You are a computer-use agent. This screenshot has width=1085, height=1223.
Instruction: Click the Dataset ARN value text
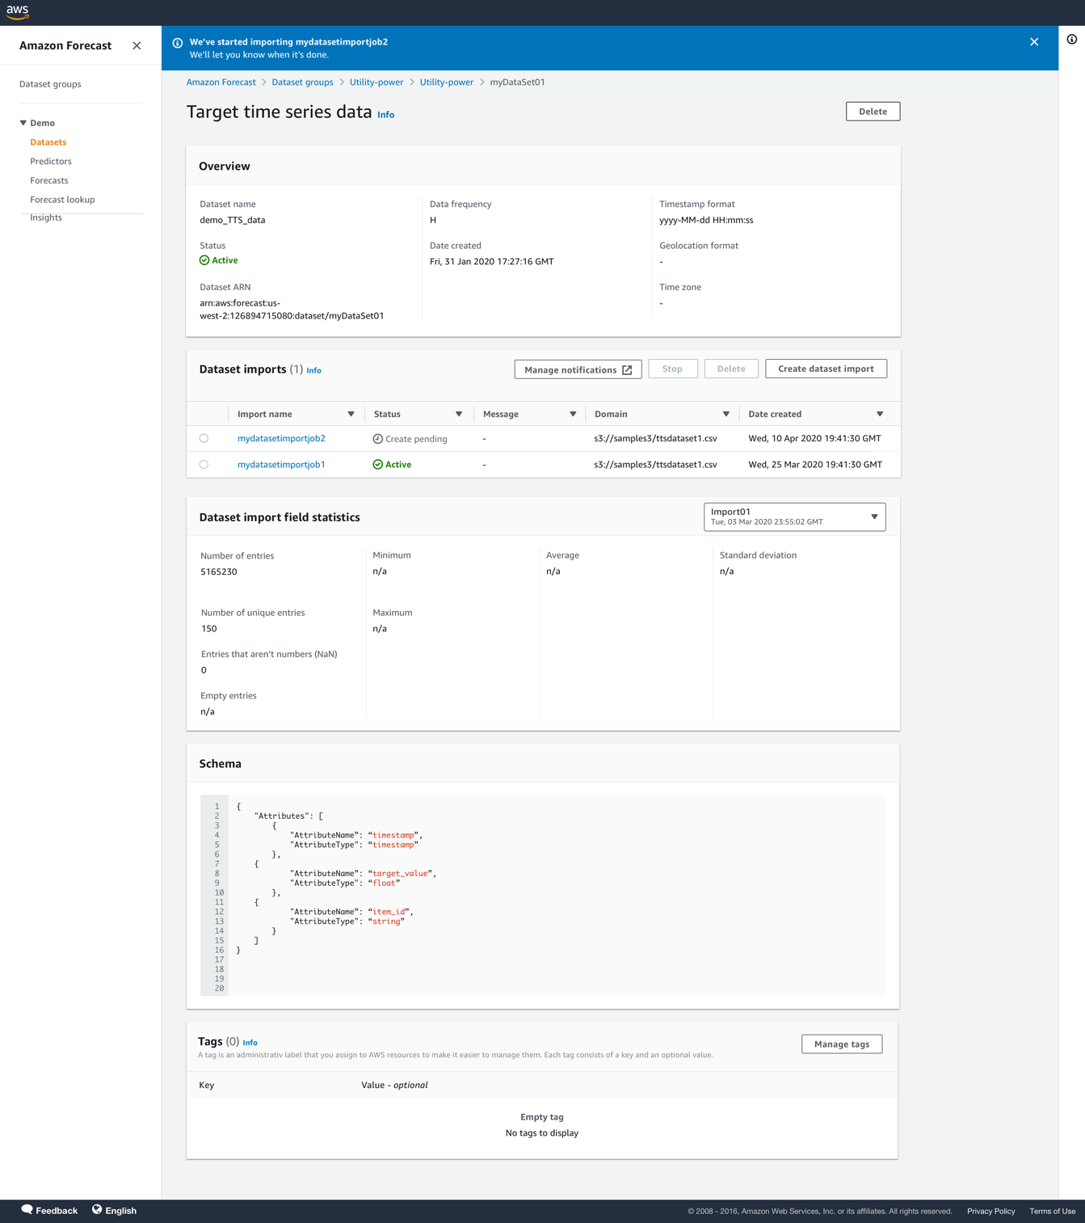[292, 310]
